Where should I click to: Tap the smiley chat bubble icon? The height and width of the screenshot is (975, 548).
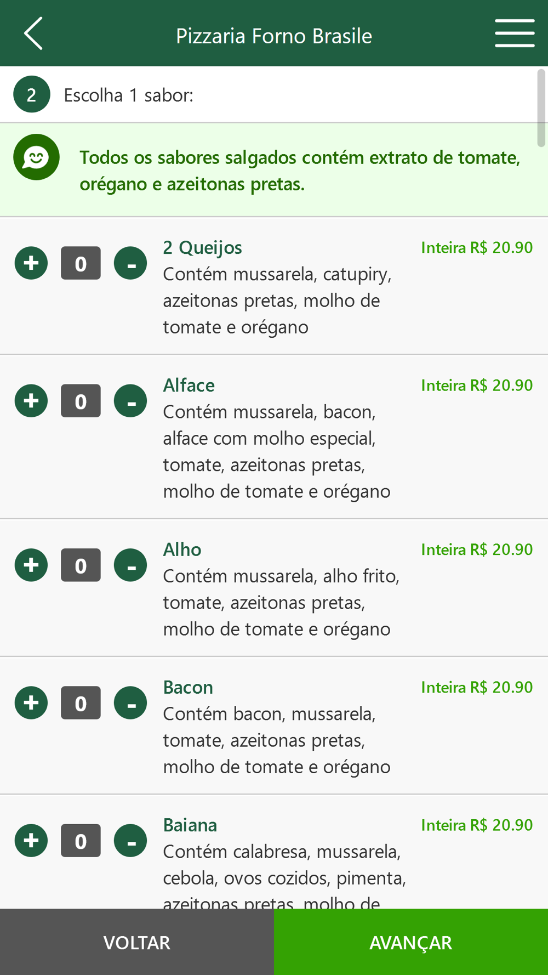[36, 157]
